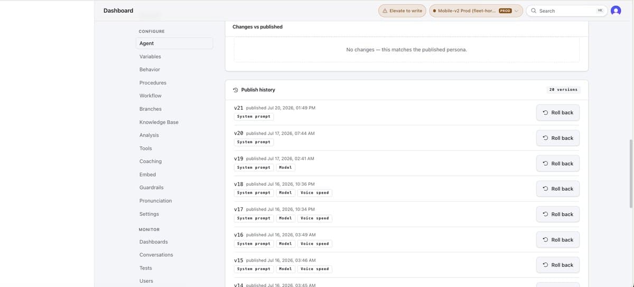The width and height of the screenshot is (634, 287).
Task: Roll back to version v20
Action: tap(558, 138)
